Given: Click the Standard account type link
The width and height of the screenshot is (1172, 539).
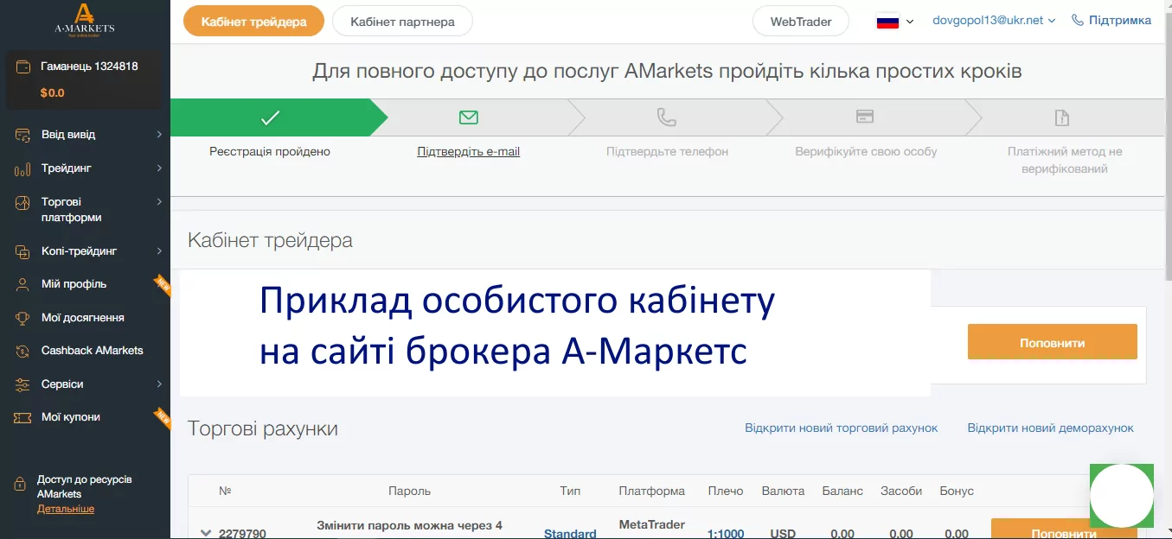Looking at the screenshot, I should (570, 534).
